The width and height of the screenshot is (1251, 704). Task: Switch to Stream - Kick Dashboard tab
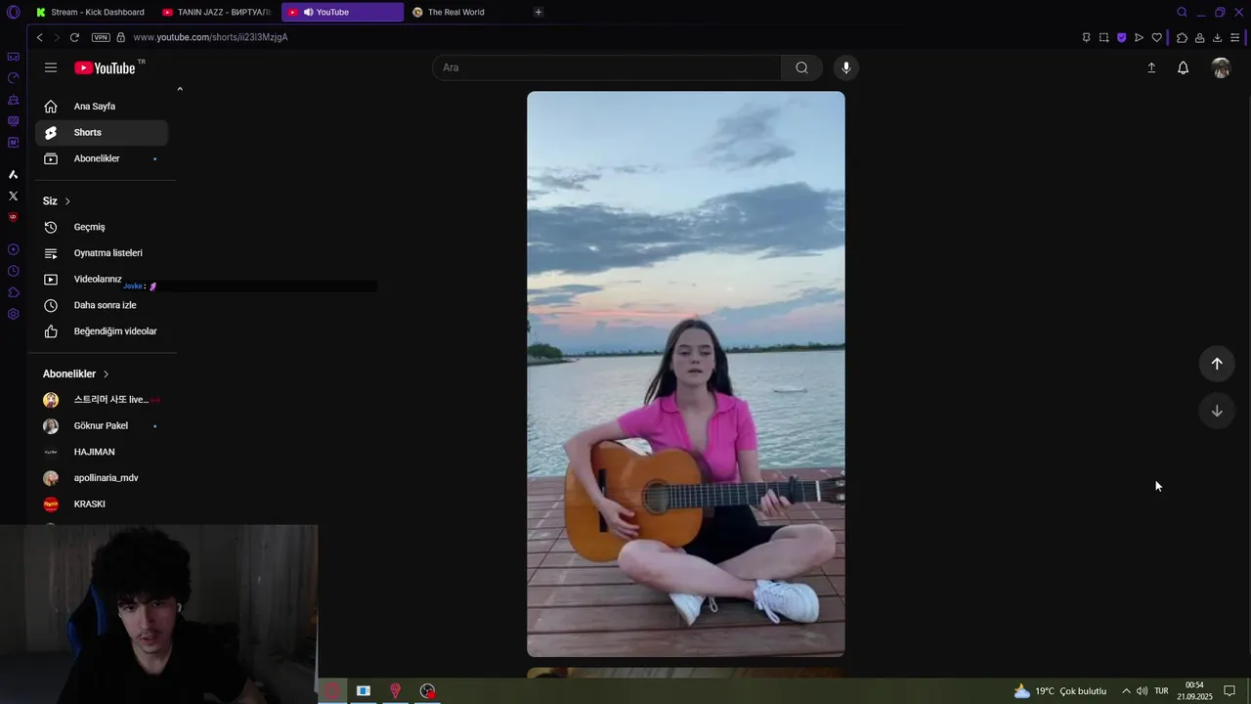click(90, 12)
